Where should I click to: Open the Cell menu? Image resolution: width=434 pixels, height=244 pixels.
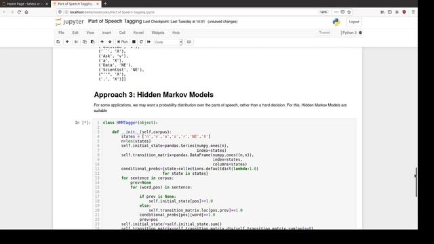122,33
